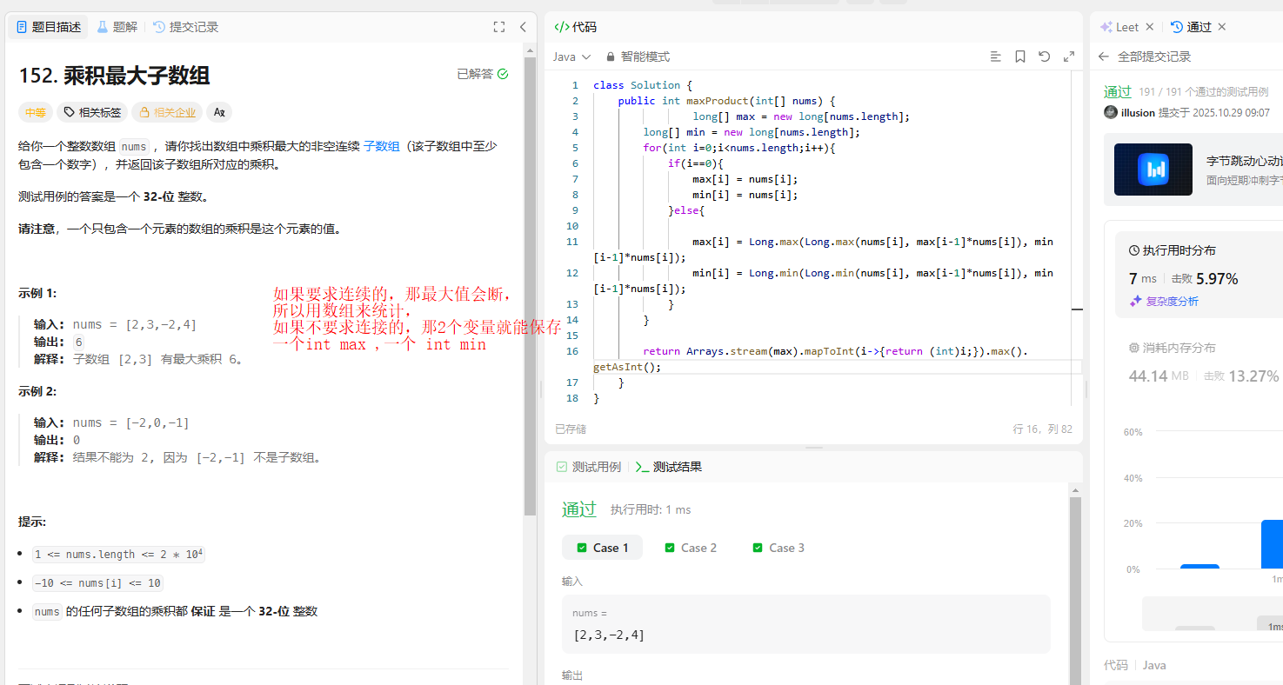Expand description panel to fullscreen
This screenshot has width=1283, height=685.
coord(499,27)
